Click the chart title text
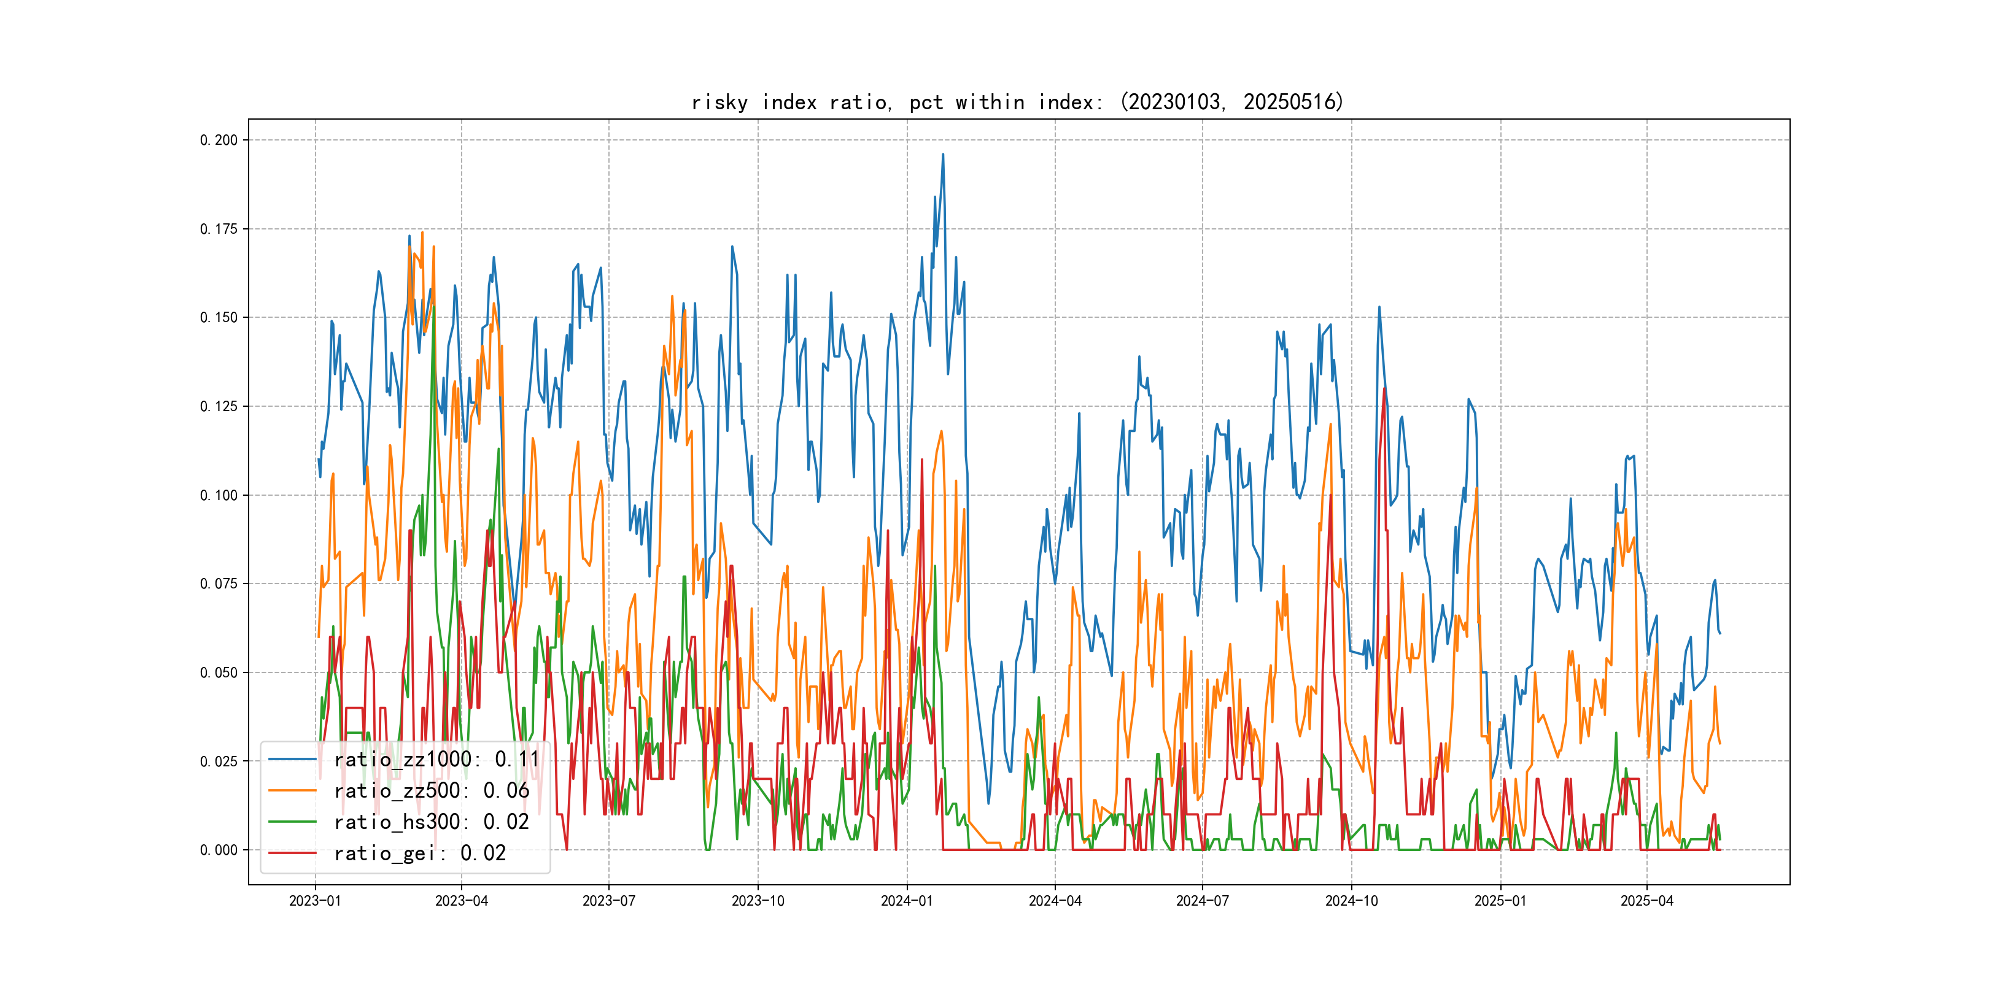 coord(1017,102)
